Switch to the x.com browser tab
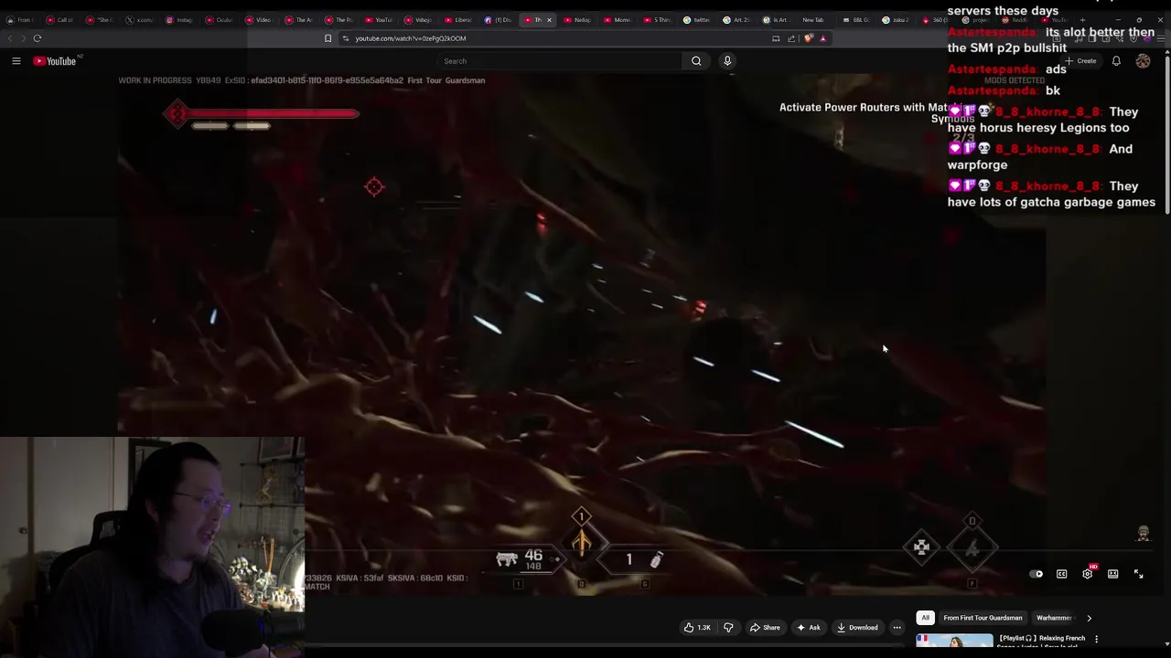 (x=138, y=19)
